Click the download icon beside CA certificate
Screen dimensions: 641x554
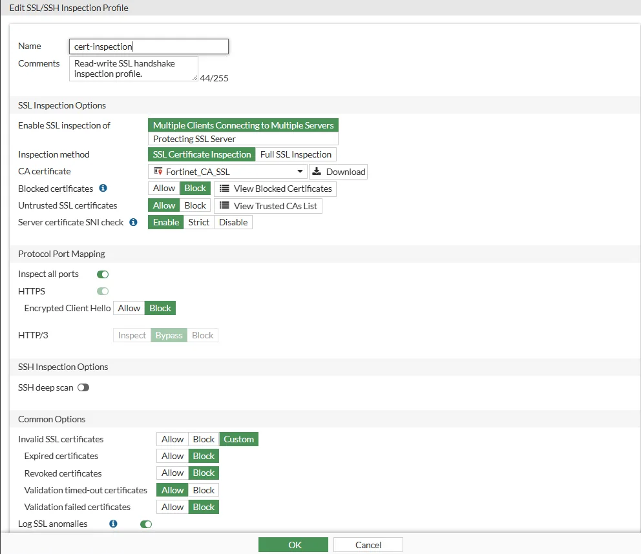tap(317, 172)
